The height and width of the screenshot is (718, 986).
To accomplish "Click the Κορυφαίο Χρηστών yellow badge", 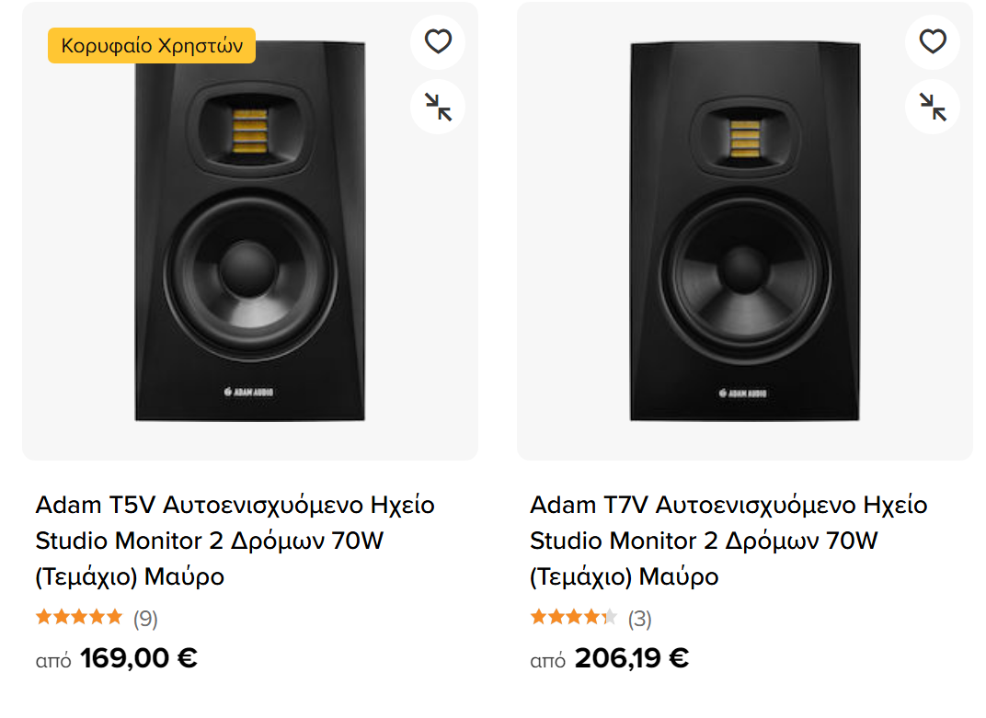I will 152,45.
